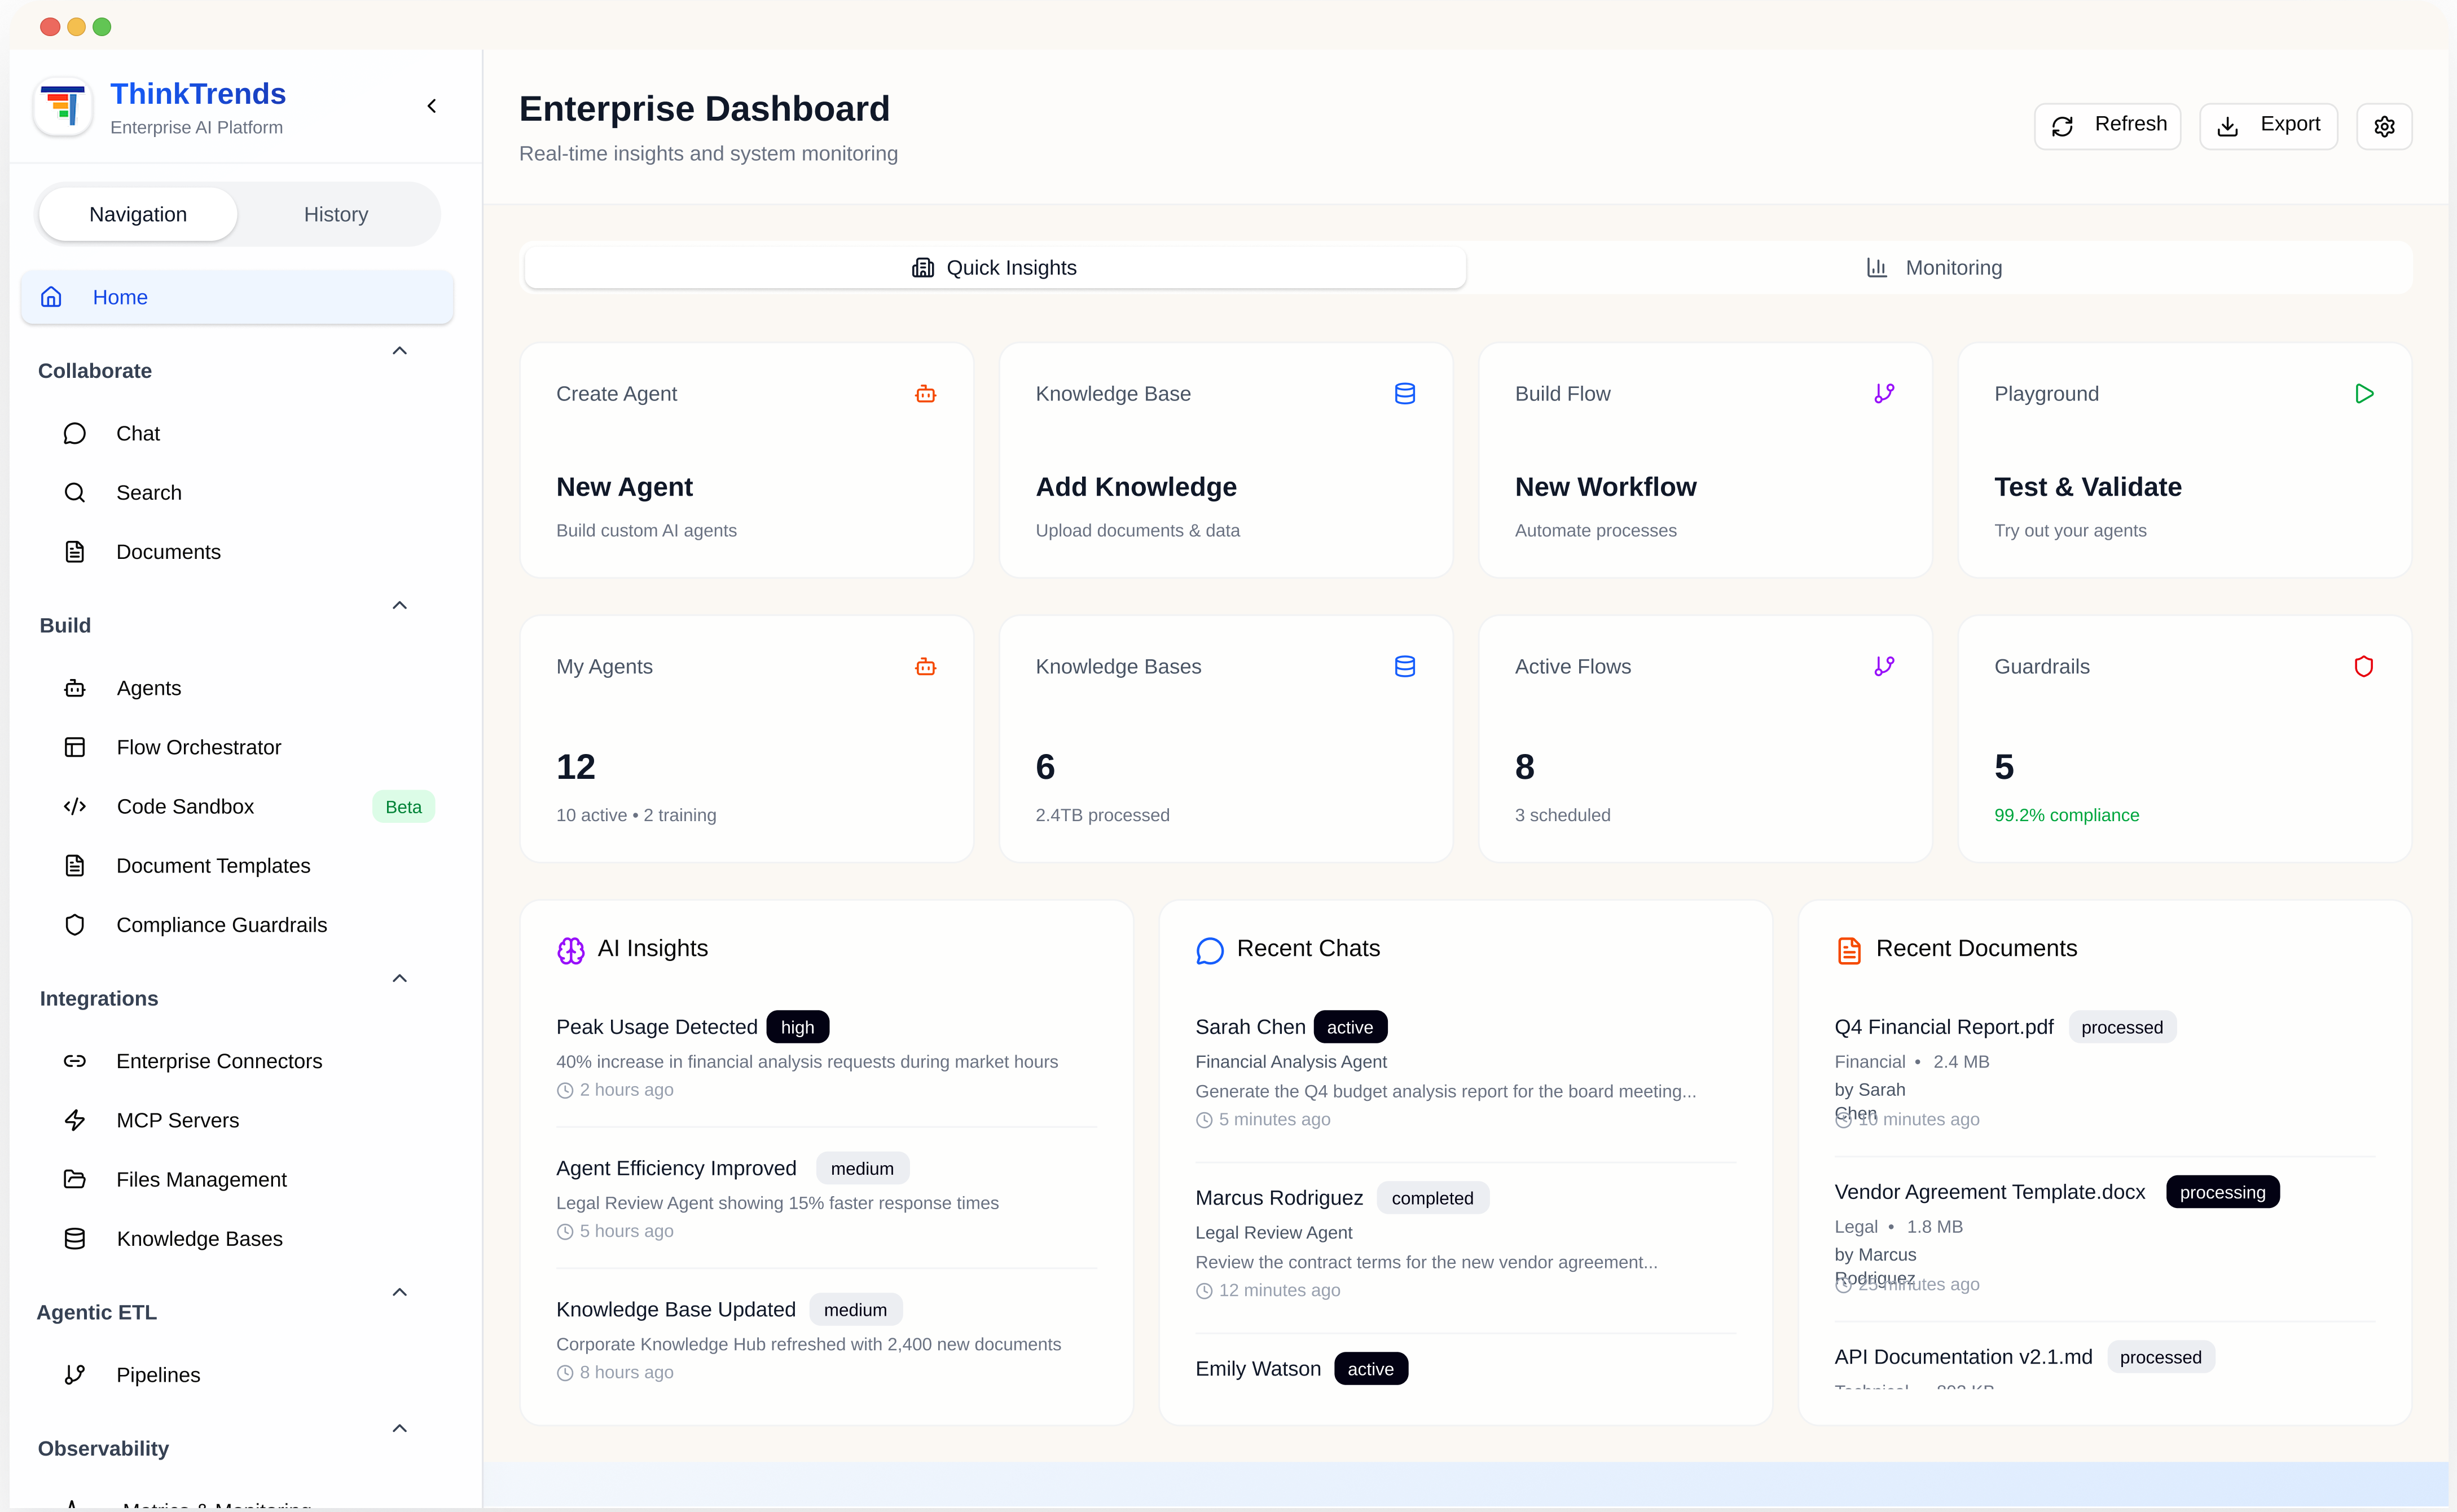Open the My Agents stat card
Screen dimensions: 2457x1512
(x=746, y=738)
